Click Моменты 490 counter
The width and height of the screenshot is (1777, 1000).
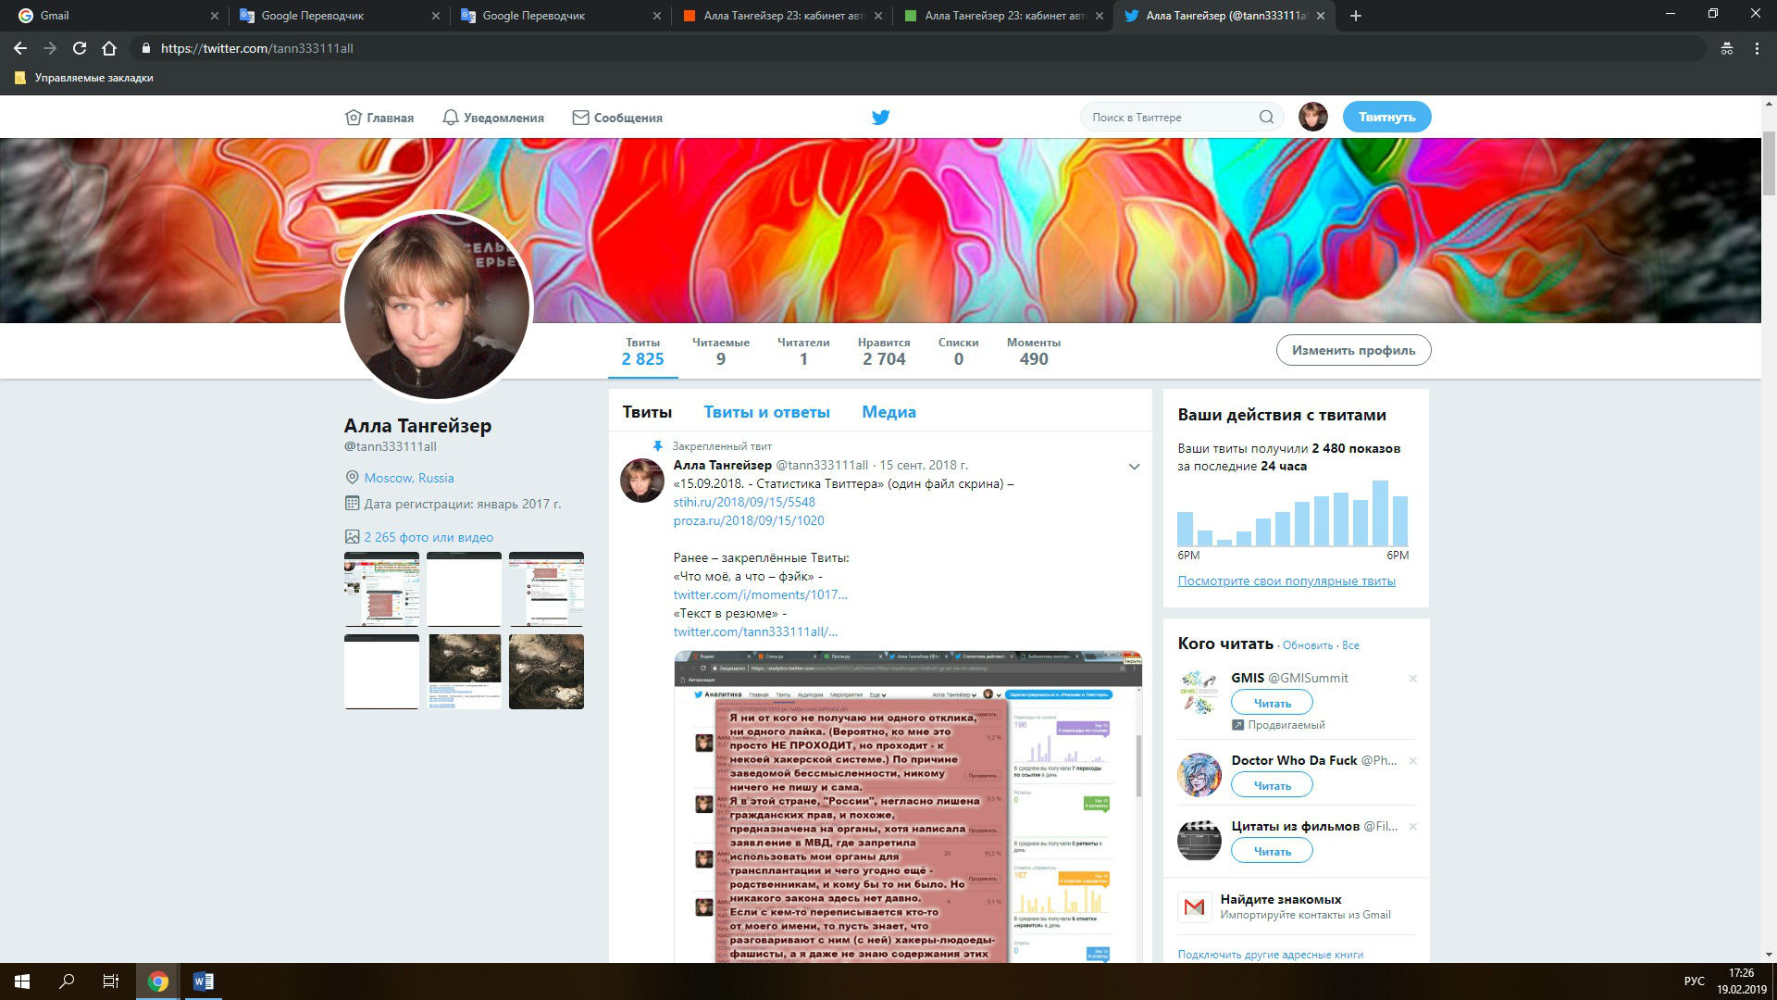pyautogui.click(x=1034, y=352)
